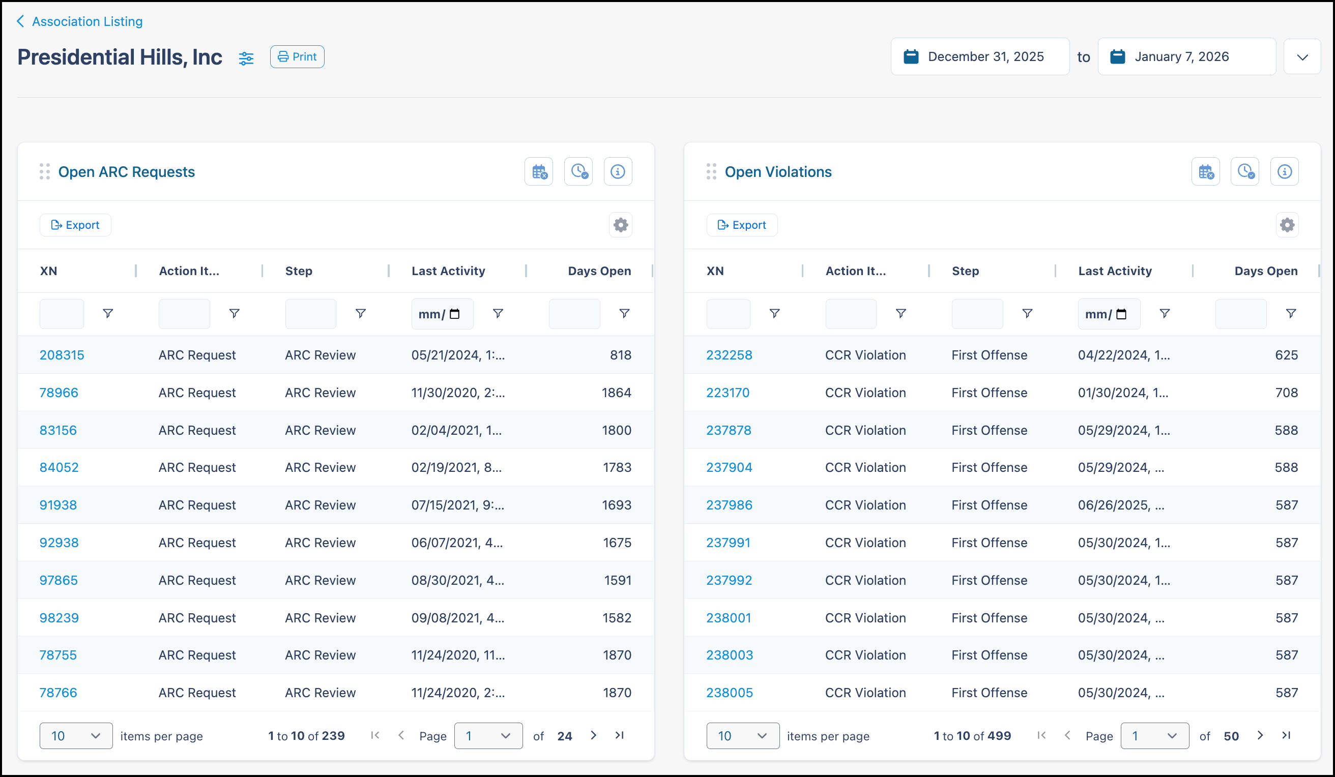Click the Days Open filter funnel in ARC Requests
The image size is (1335, 777).
coord(625,314)
